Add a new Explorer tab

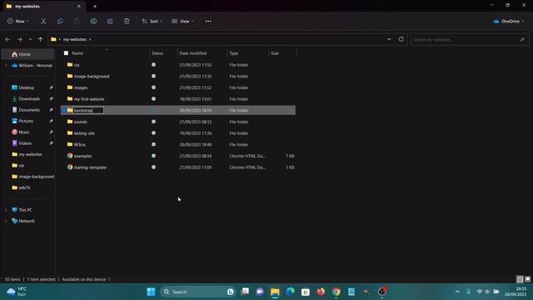pos(95,6)
